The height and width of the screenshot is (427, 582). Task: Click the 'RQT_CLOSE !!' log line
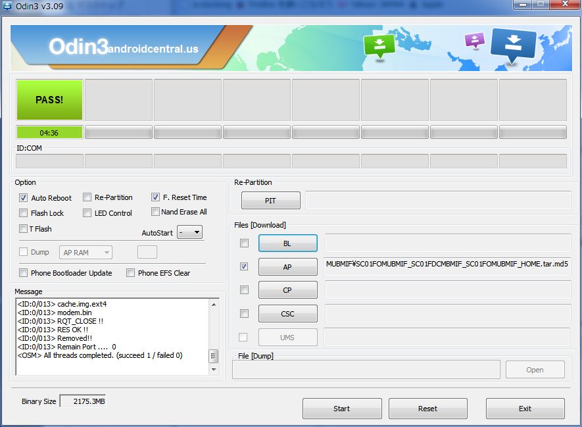click(x=60, y=321)
